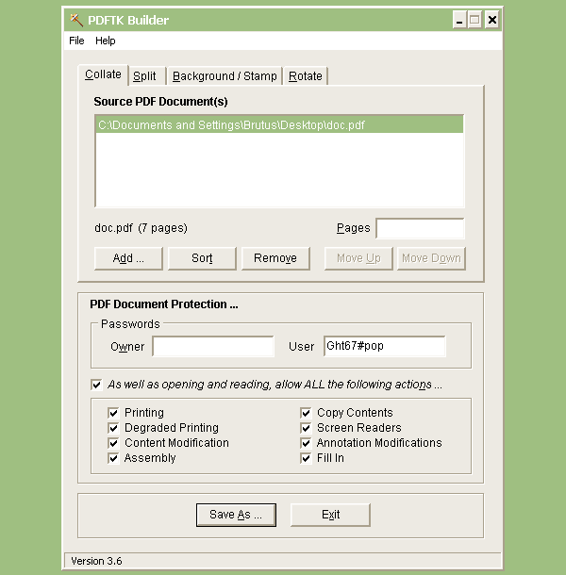The image size is (566, 575).
Task: Click the Move Up button
Action: coord(358,258)
